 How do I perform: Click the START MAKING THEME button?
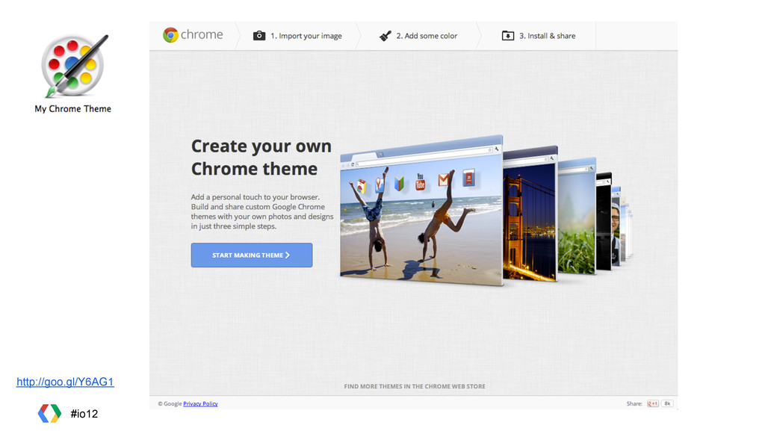[252, 255]
